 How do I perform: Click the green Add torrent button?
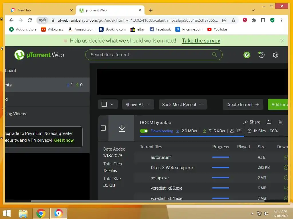click(x=278, y=104)
